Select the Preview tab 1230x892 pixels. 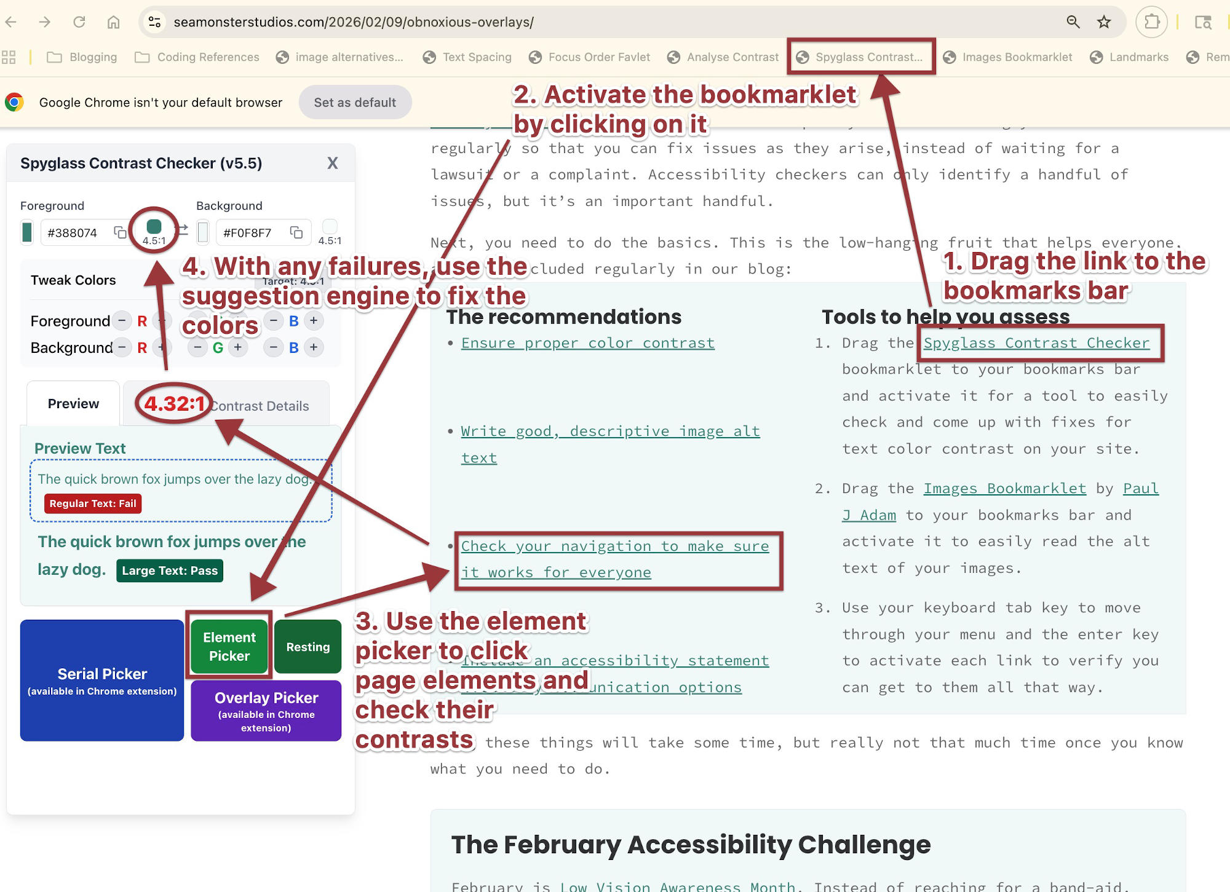coord(73,404)
